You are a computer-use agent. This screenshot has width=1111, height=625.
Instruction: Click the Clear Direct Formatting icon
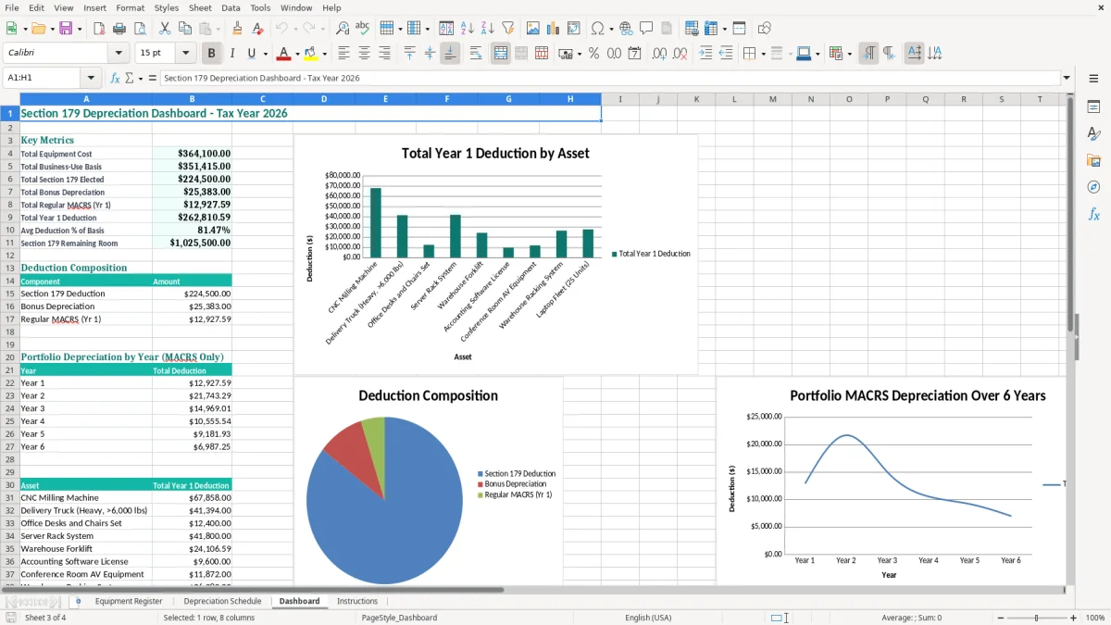[x=258, y=29]
